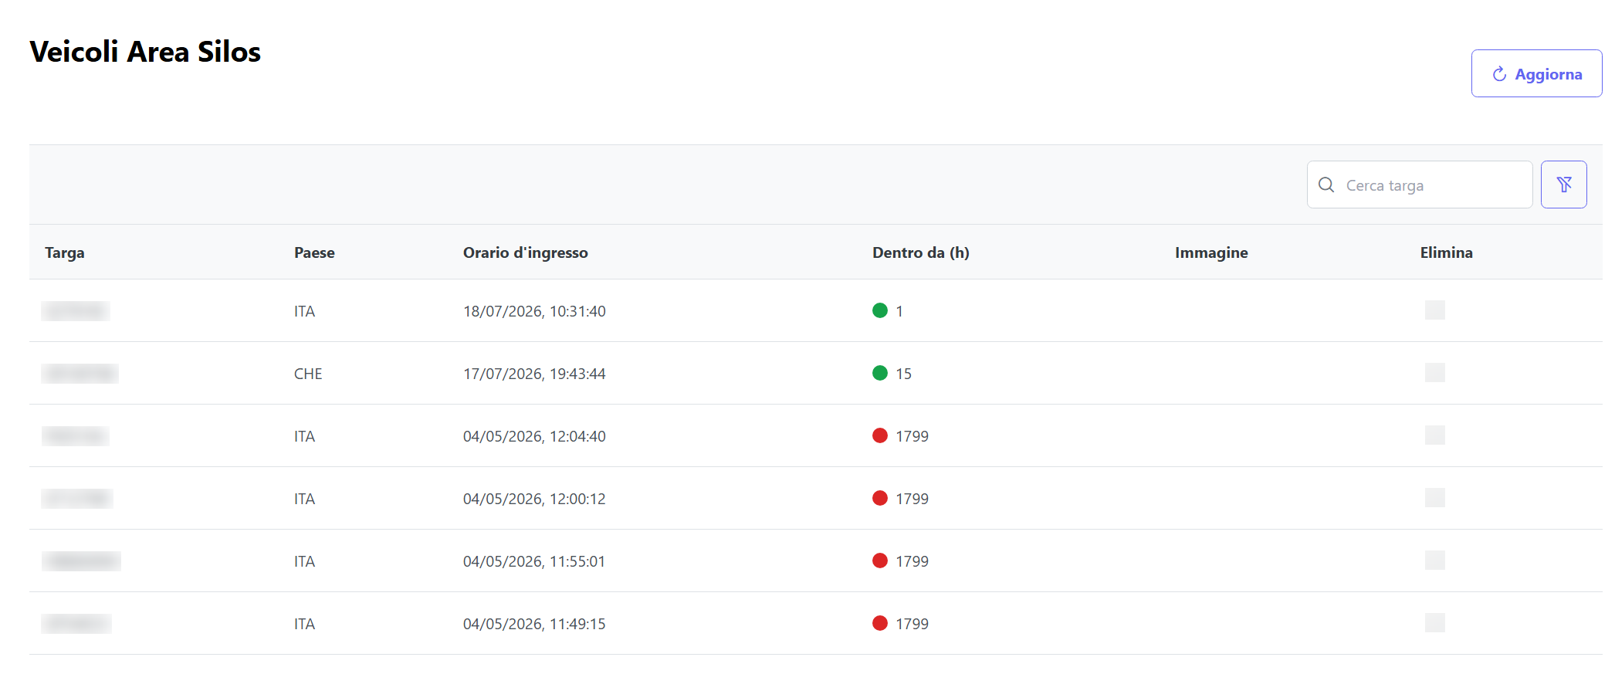
Task: Delete the vehicle entered at 19:43:44
Action: click(1435, 373)
